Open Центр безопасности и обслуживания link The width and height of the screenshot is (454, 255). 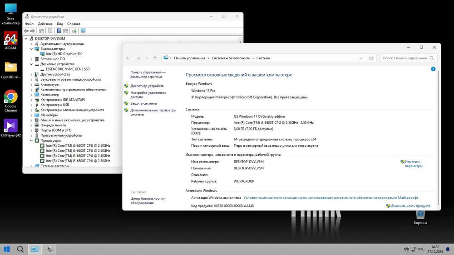pos(148,201)
